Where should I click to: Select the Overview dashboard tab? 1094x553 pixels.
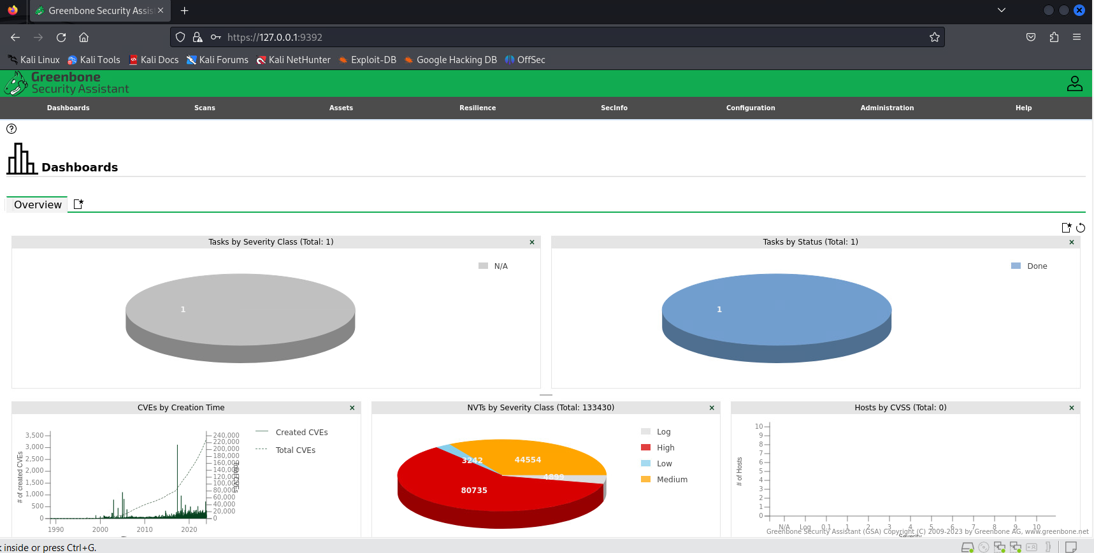tap(38, 205)
